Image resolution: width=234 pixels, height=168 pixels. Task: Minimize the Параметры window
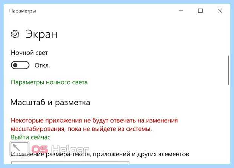click(181, 11)
